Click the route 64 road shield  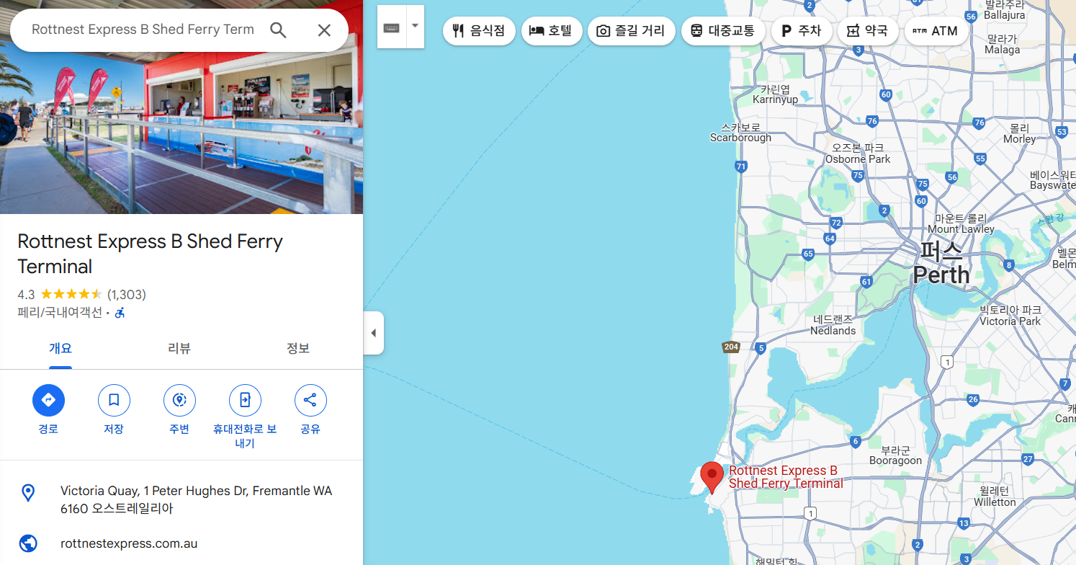pyautogui.click(x=830, y=239)
